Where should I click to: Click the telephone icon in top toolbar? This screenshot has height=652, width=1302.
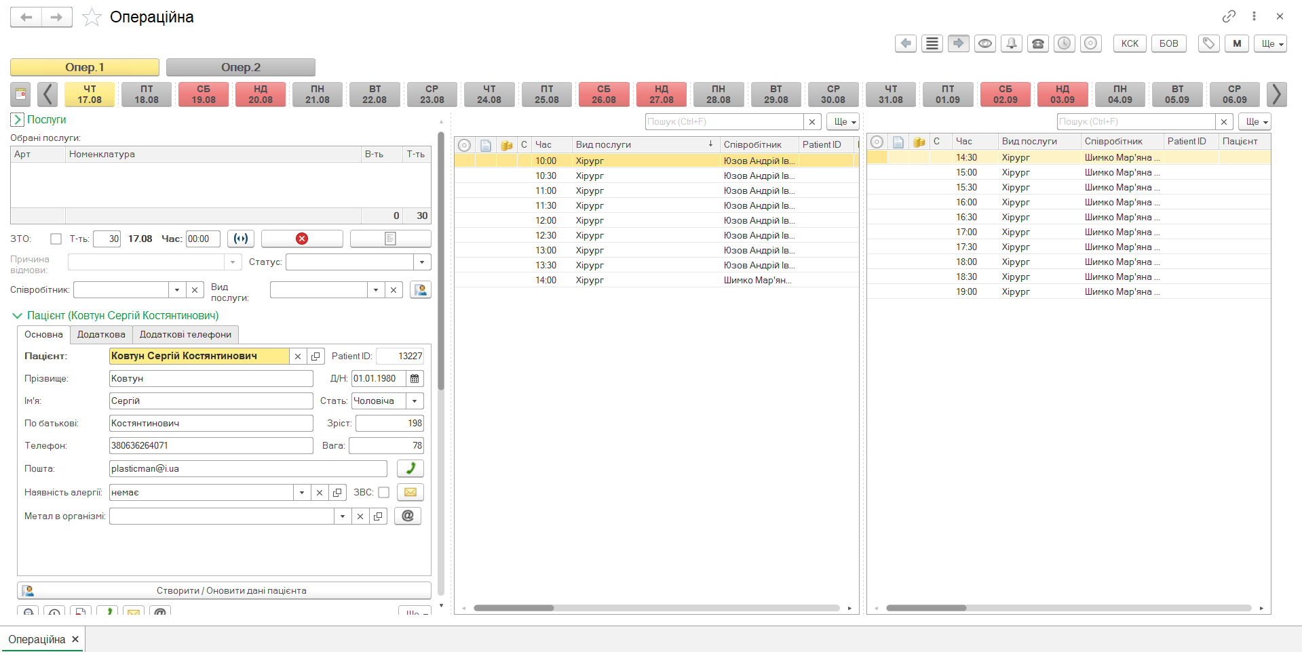pos(1037,43)
